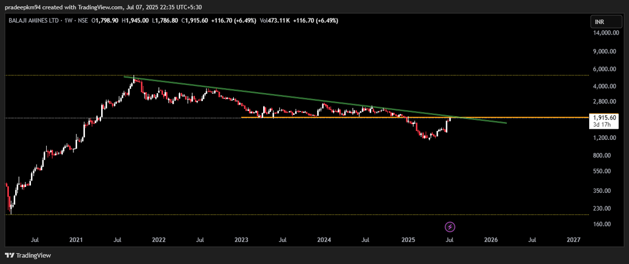The width and height of the screenshot is (629, 264).
Task: Click the low value L1,786.80
Action: click(166, 20)
